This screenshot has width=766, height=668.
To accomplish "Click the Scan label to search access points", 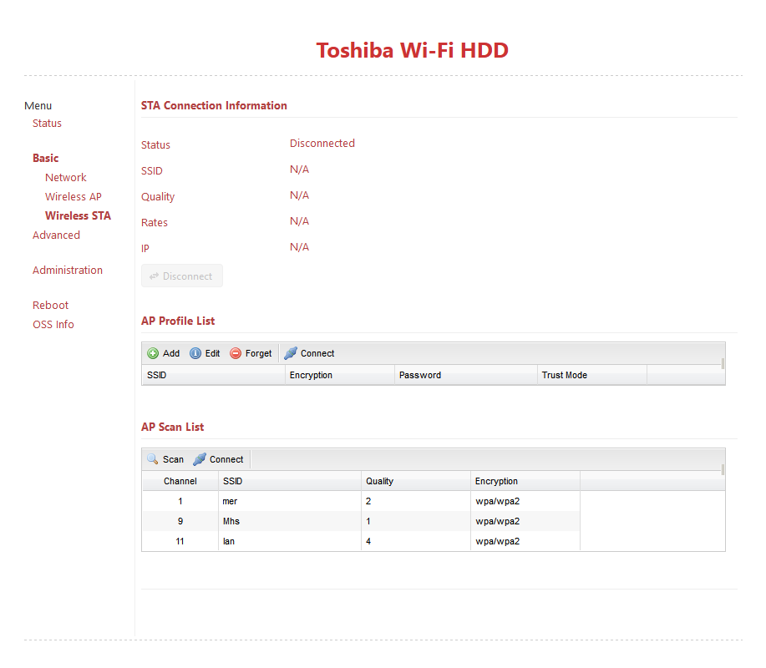I will point(173,459).
